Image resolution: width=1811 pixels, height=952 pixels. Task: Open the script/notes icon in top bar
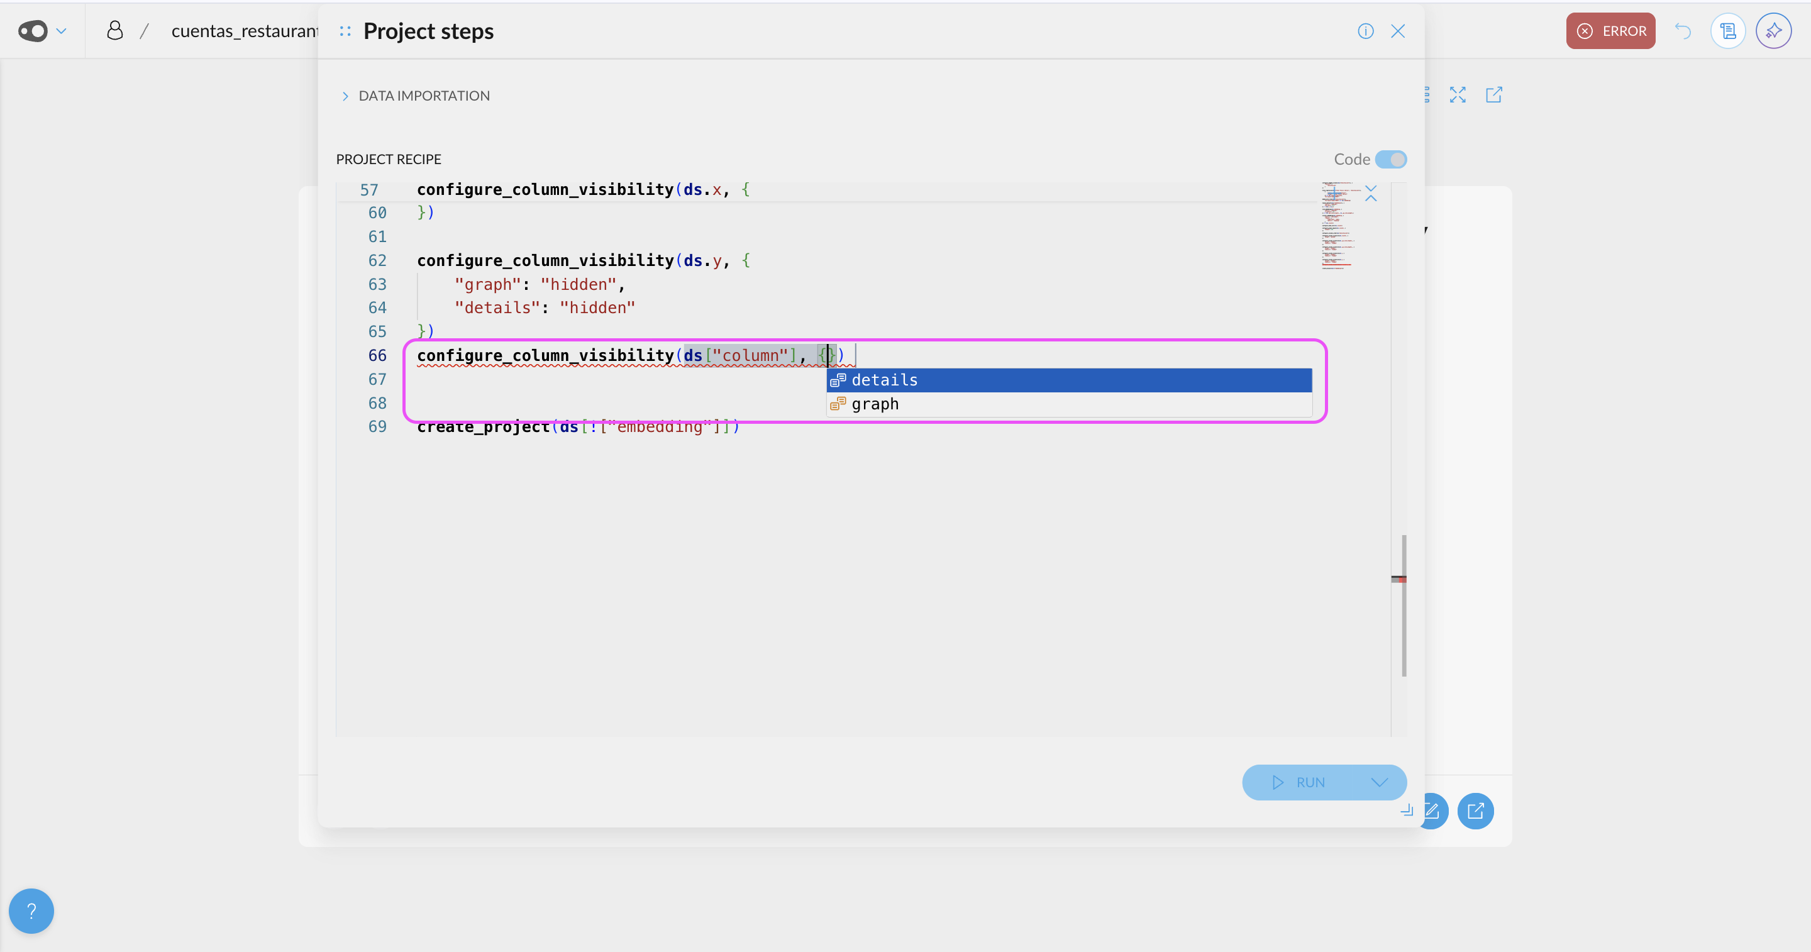click(x=1728, y=31)
